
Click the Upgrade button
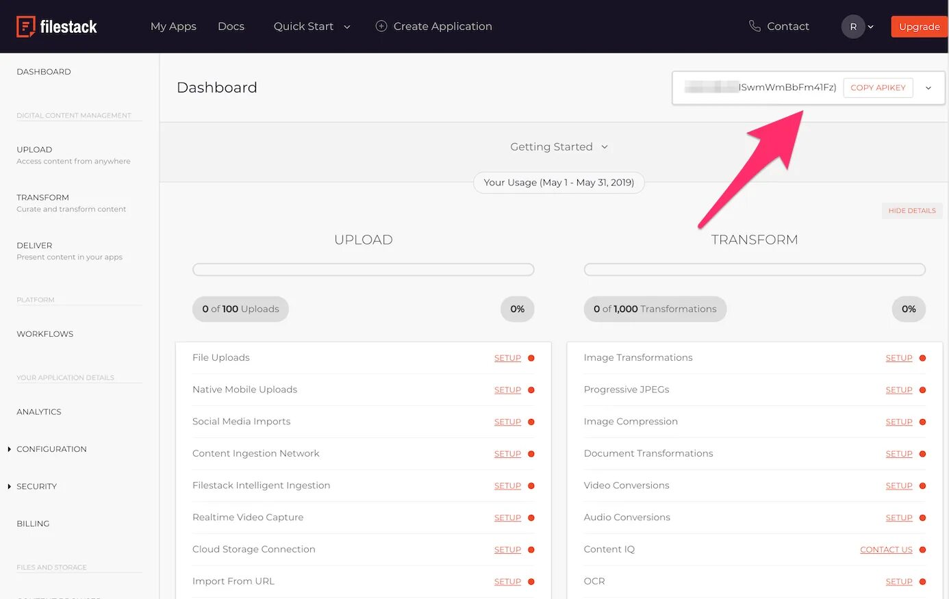[919, 27]
